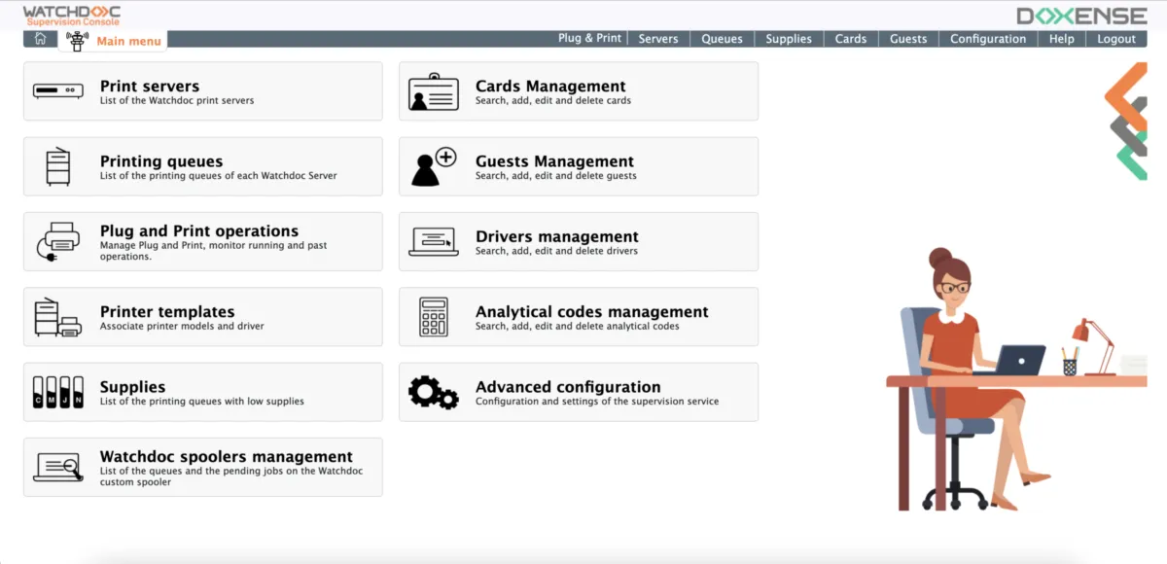Open the Cards Management title link
Image resolution: width=1167 pixels, height=564 pixels.
click(x=550, y=86)
